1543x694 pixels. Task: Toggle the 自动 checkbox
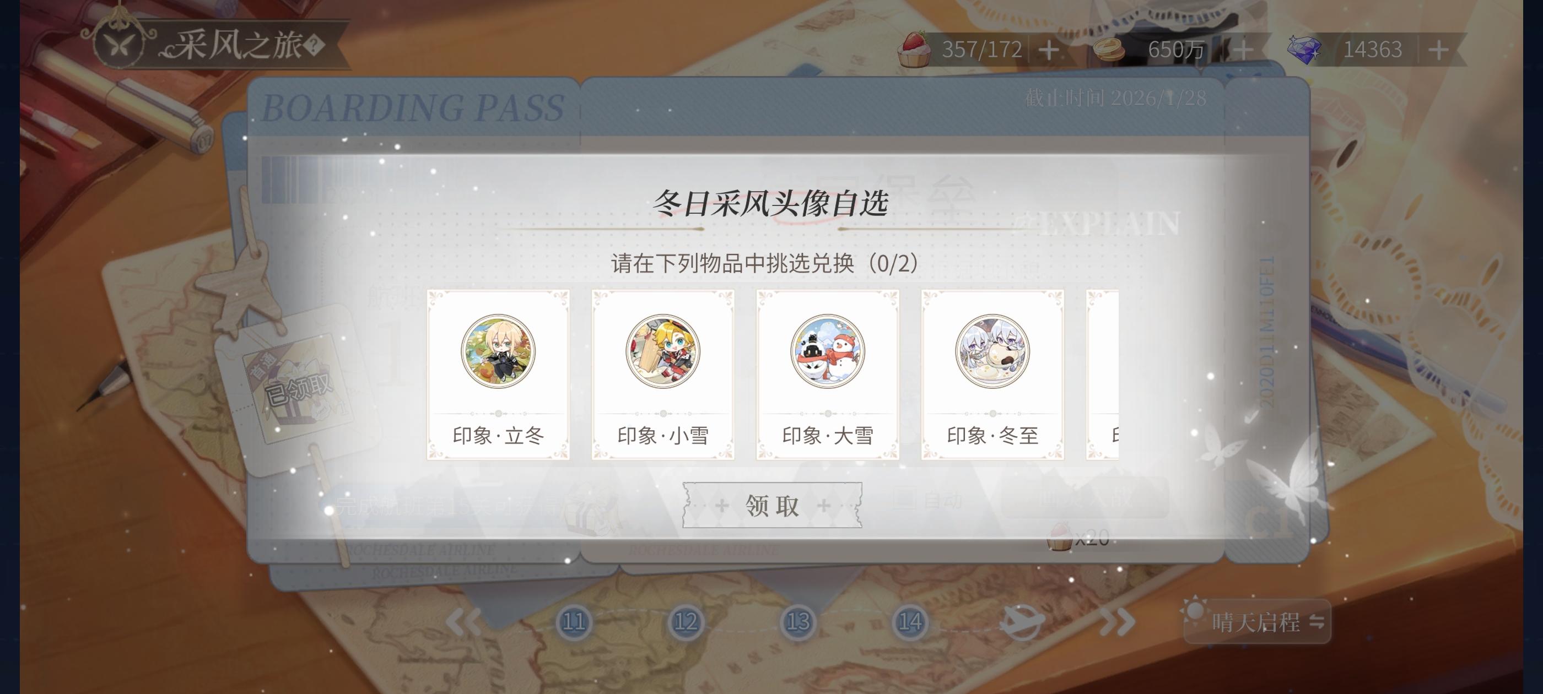(x=904, y=498)
